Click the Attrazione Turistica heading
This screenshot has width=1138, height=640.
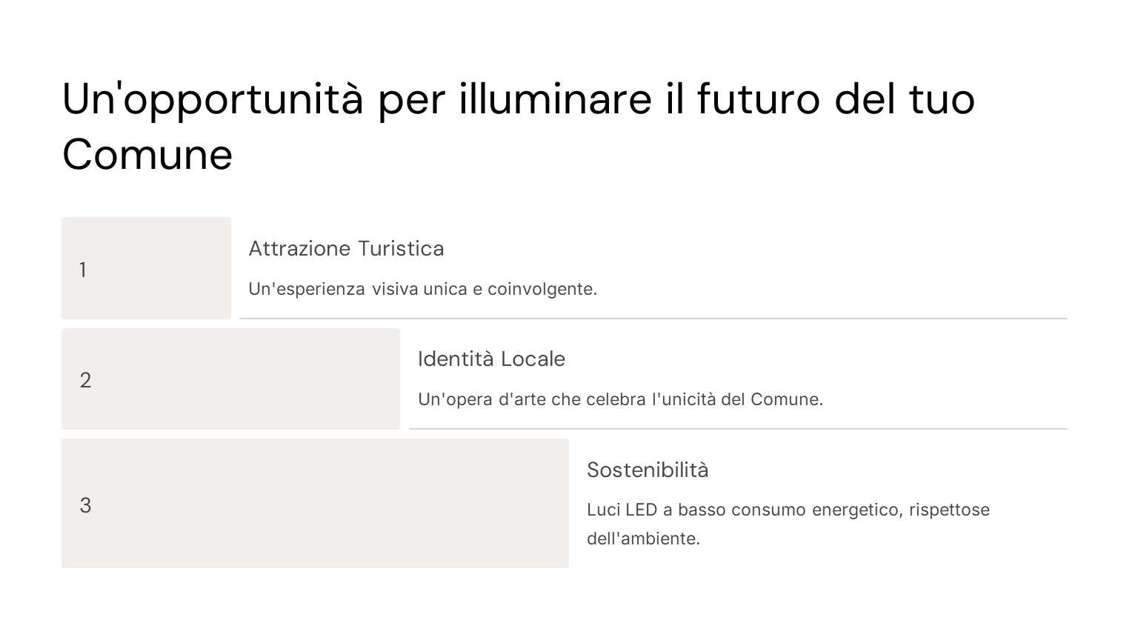tap(346, 248)
